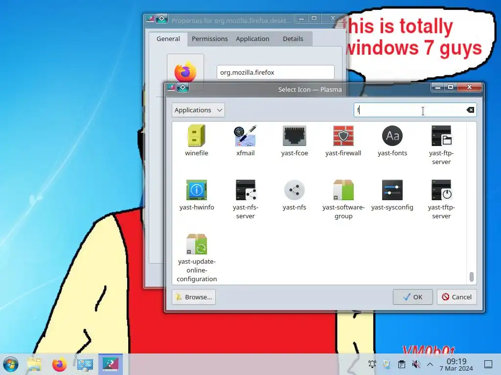
Task: Clear the icon search field
Action: click(x=470, y=110)
